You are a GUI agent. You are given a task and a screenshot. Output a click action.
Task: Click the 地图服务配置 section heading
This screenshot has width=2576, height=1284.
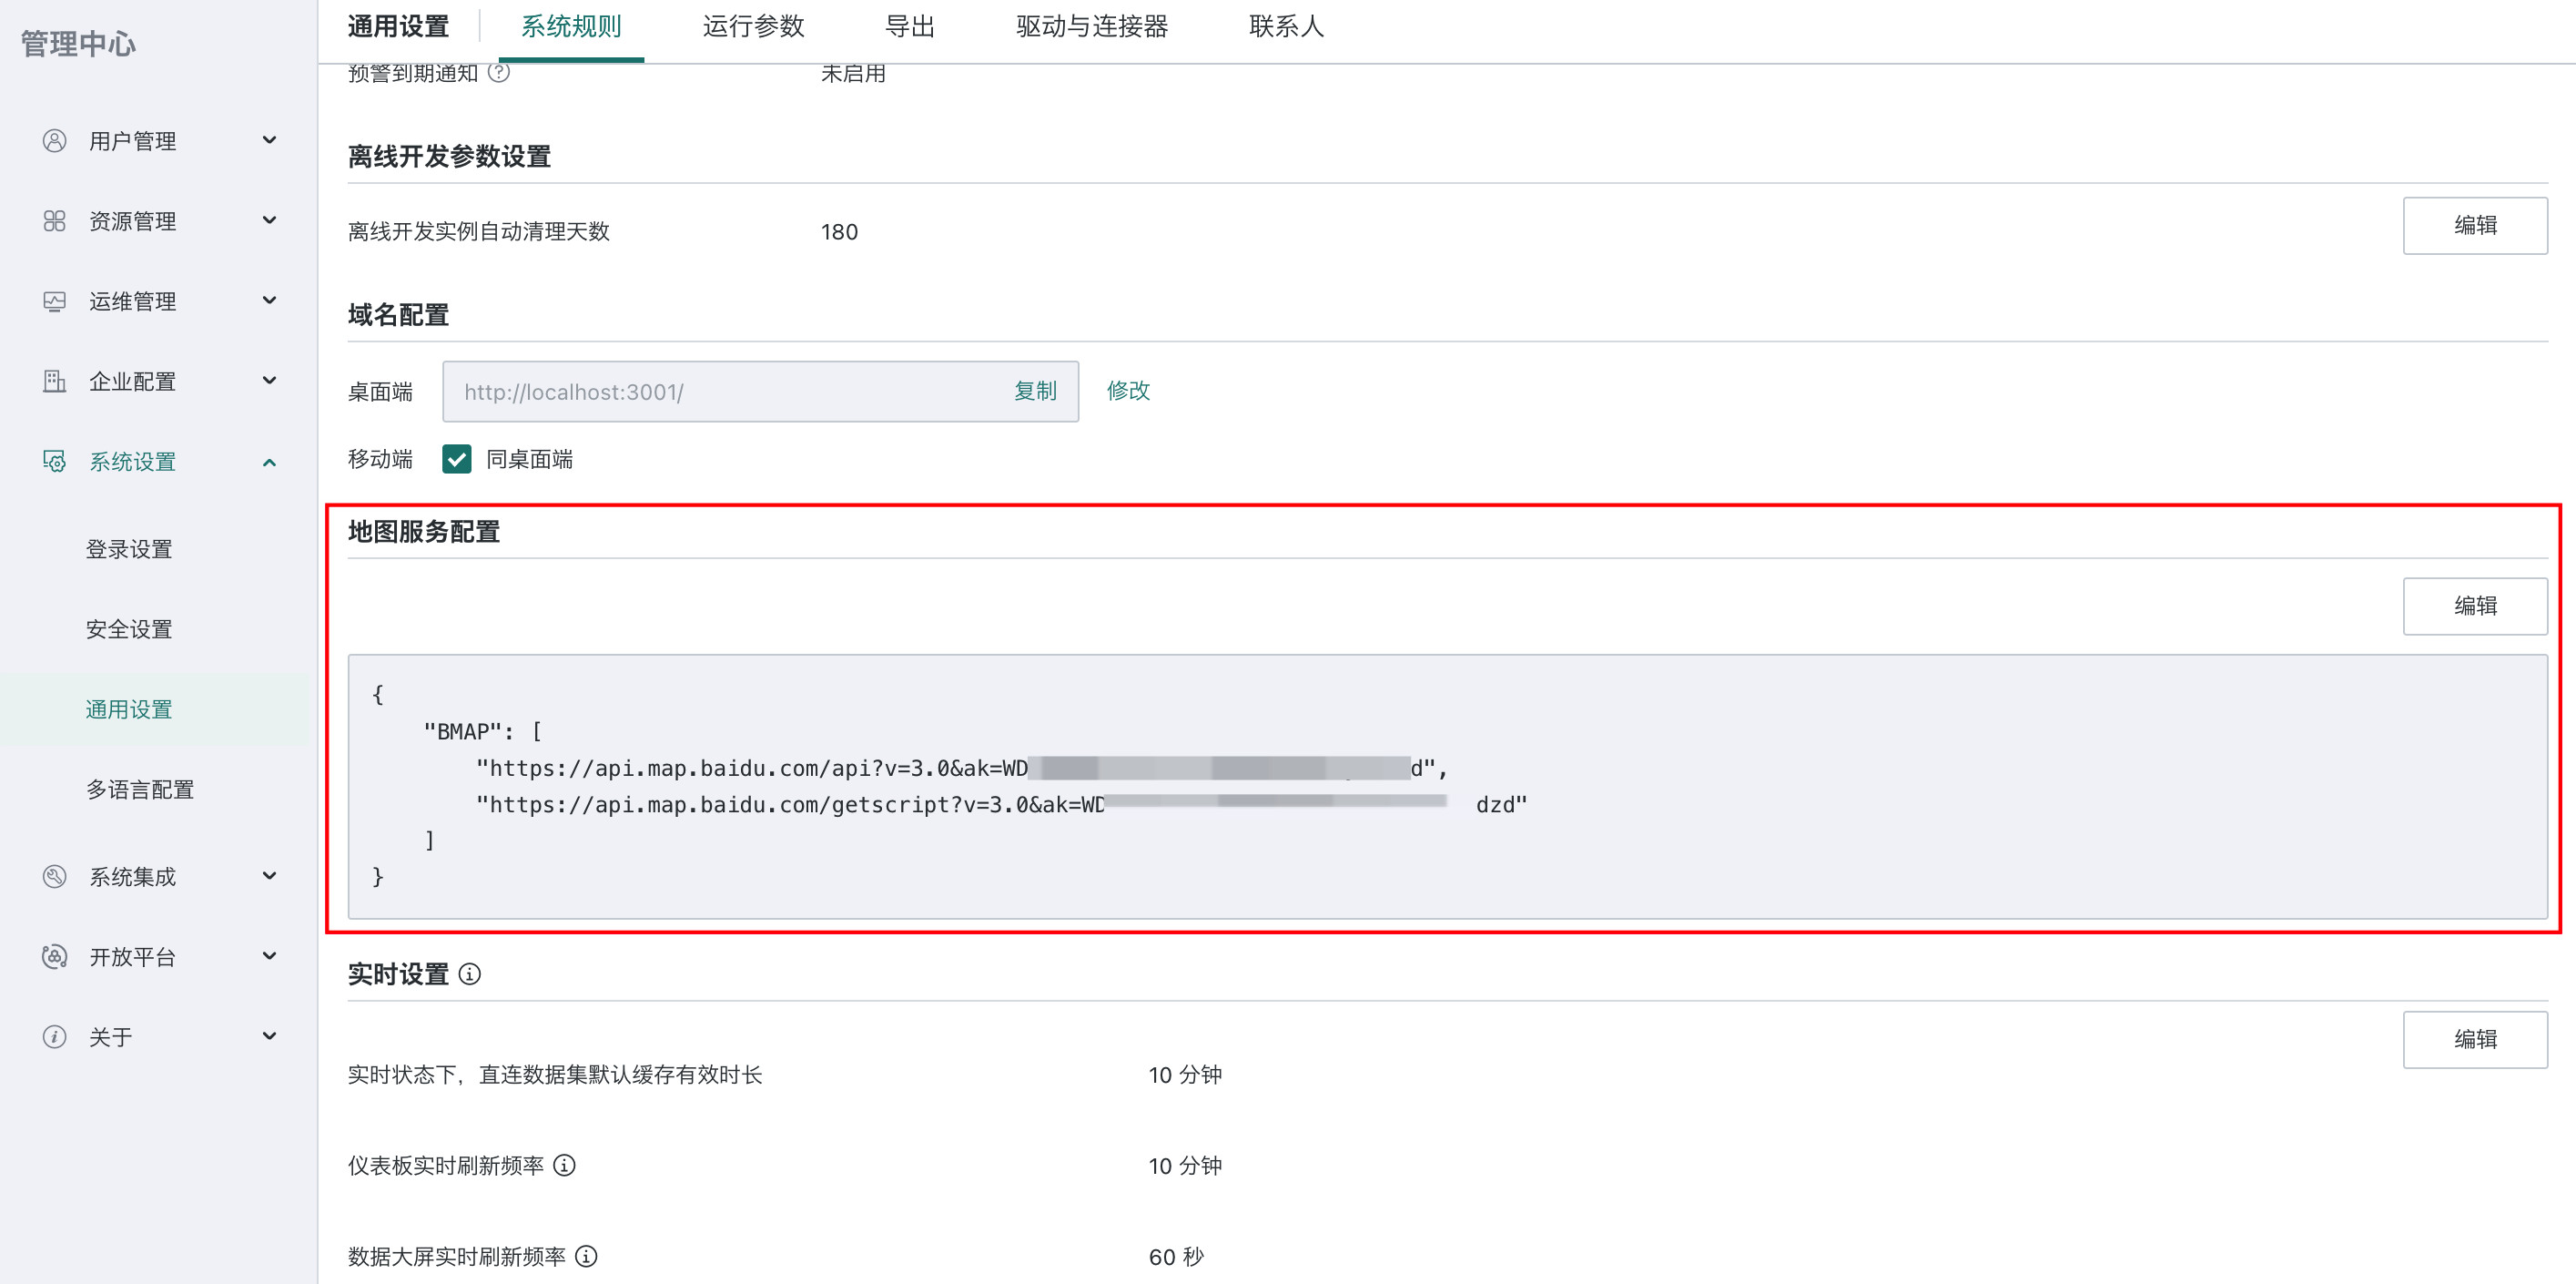pyautogui.click(x=424, y=532)
